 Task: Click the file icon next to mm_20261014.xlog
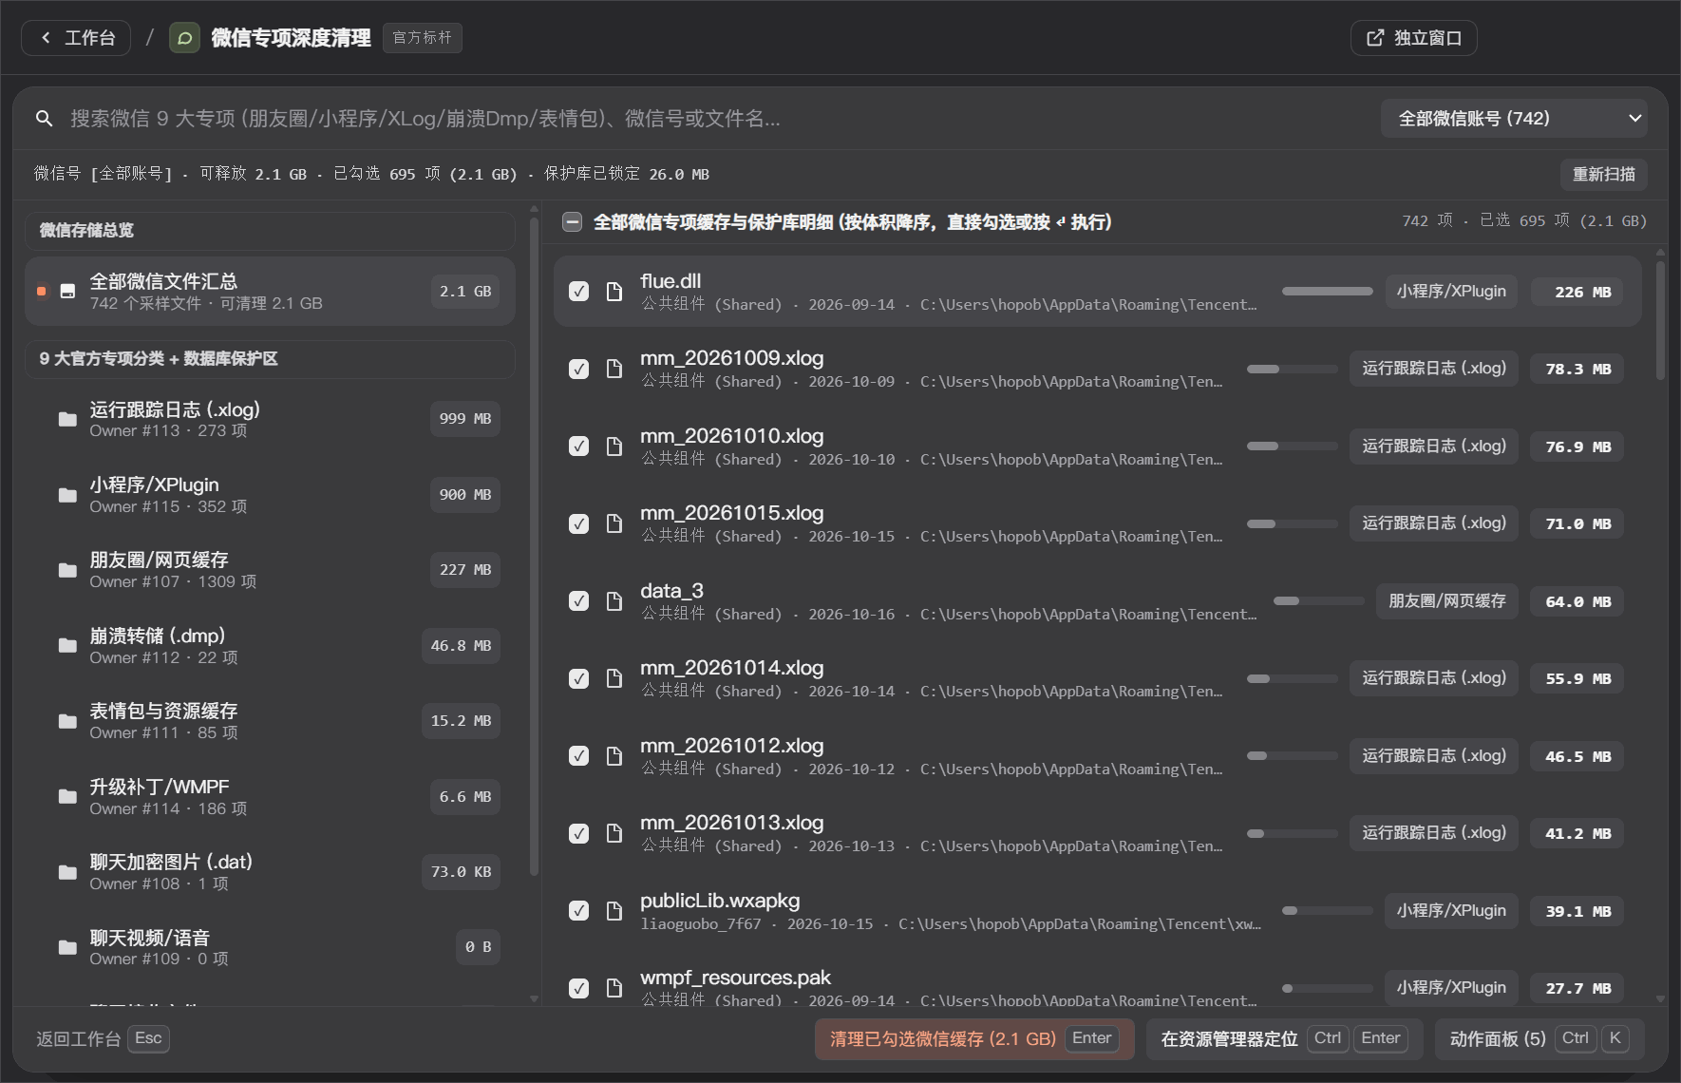pyautogui.click(x=614, y=678)
